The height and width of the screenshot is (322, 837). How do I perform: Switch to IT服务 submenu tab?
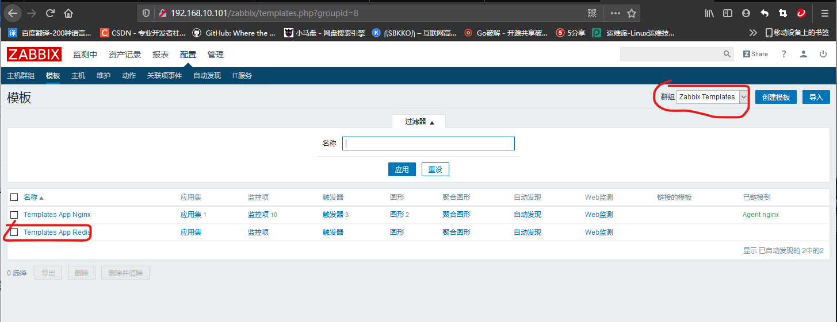click(242, 76)
